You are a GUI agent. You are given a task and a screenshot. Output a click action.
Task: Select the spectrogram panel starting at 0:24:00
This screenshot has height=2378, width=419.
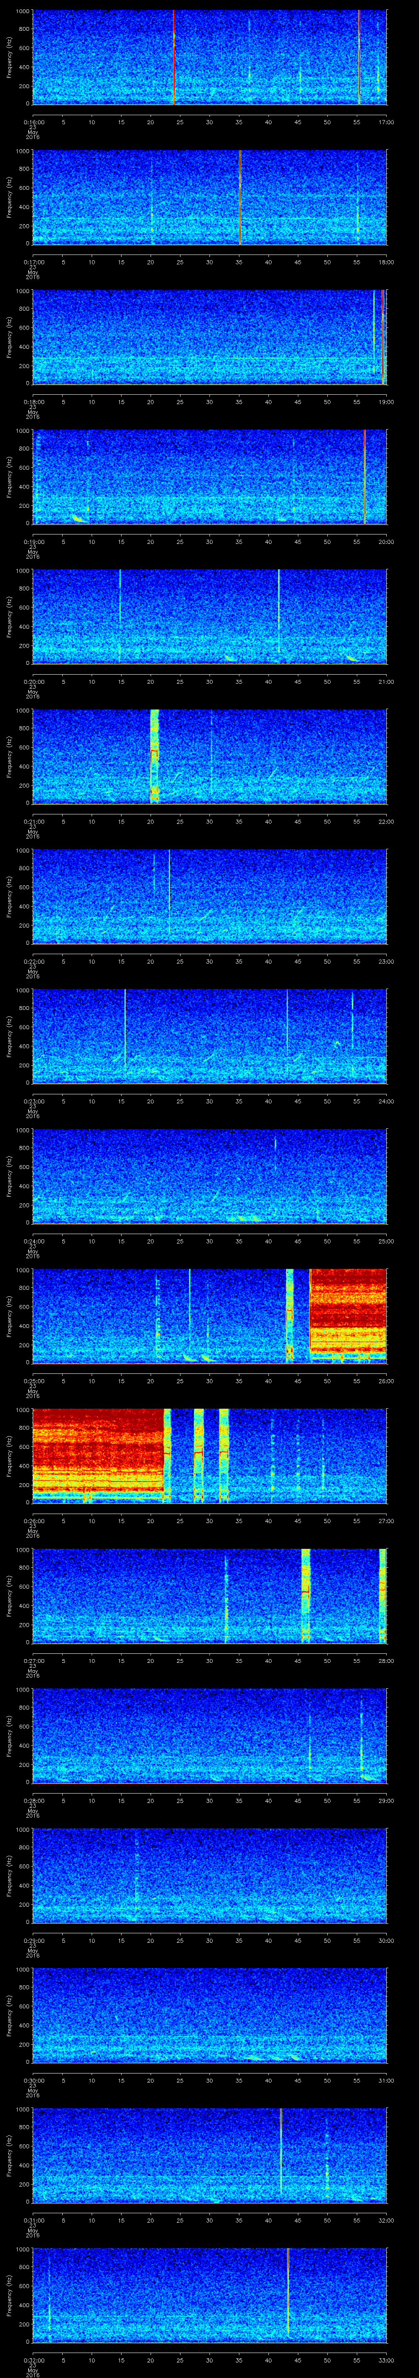[x=209, y=1176]
